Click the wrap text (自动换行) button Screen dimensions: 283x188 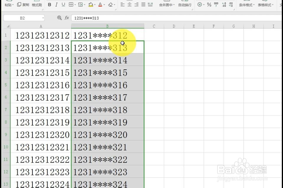[x=185, y=5]
